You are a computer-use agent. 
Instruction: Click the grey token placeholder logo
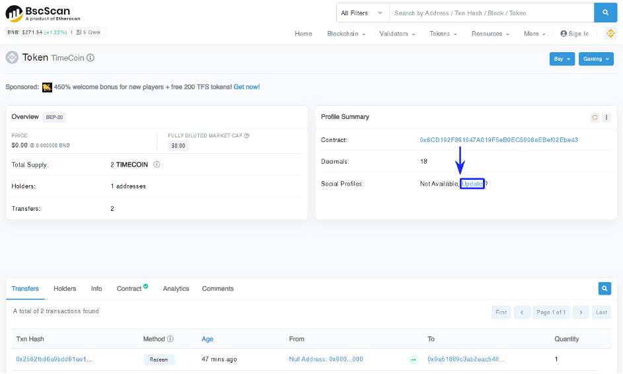pyautogui.click(x=12, y=57)
